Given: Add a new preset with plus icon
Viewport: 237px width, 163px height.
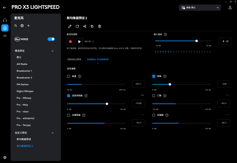Looking at the screenshot, I should point(28,26).
